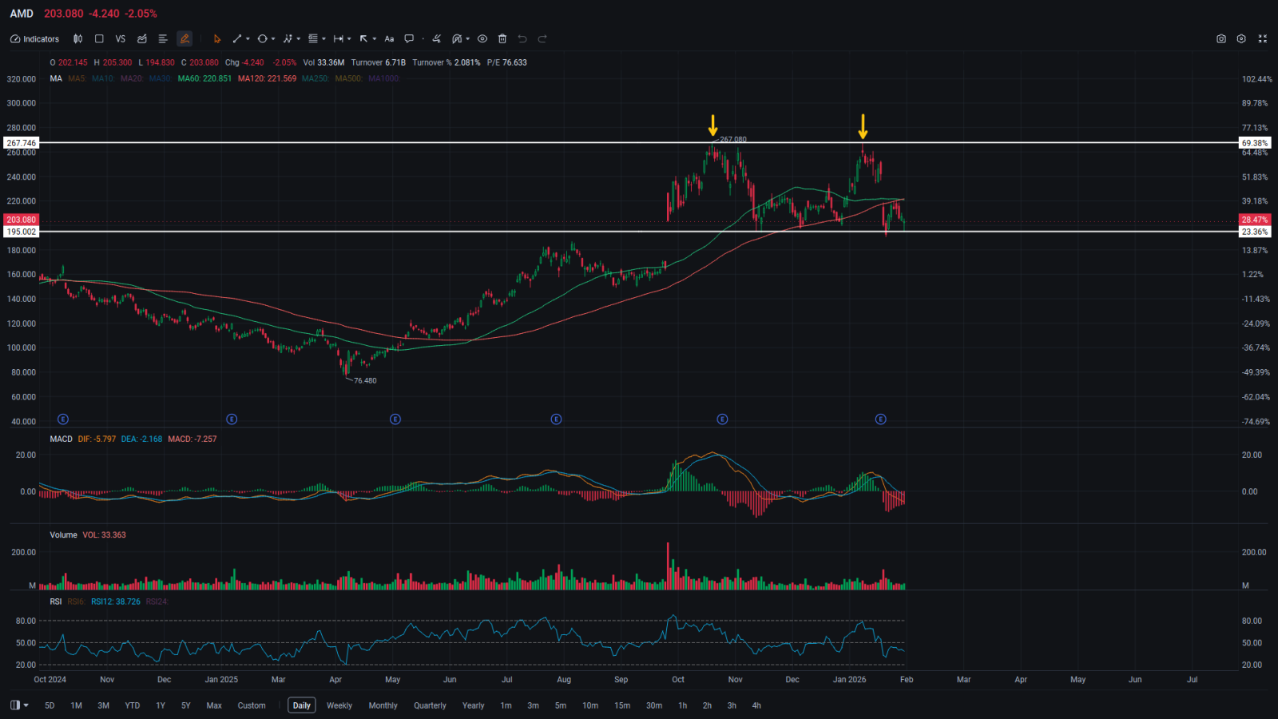Take a chart snapshot with camera icon

coord(1221,38)
